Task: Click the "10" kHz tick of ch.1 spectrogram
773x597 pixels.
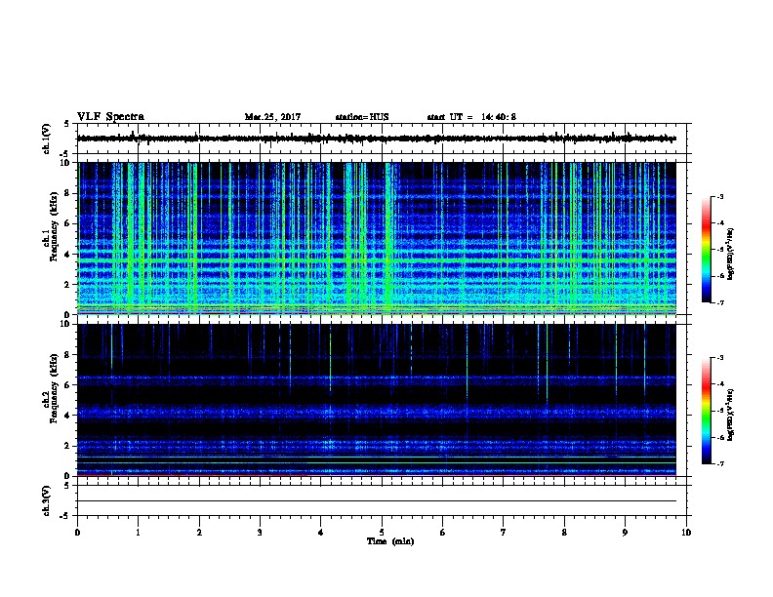Action: 66,163
